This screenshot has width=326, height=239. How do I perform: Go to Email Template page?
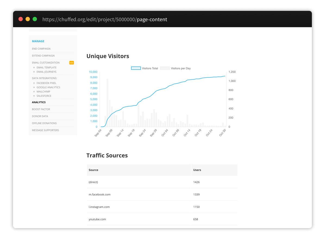(x=46, y=68)
